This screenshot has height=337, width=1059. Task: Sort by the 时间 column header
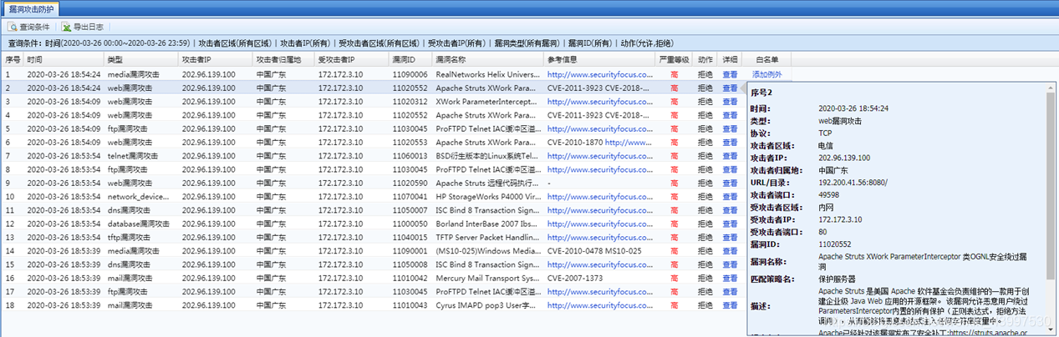click(x=35, y=60)
